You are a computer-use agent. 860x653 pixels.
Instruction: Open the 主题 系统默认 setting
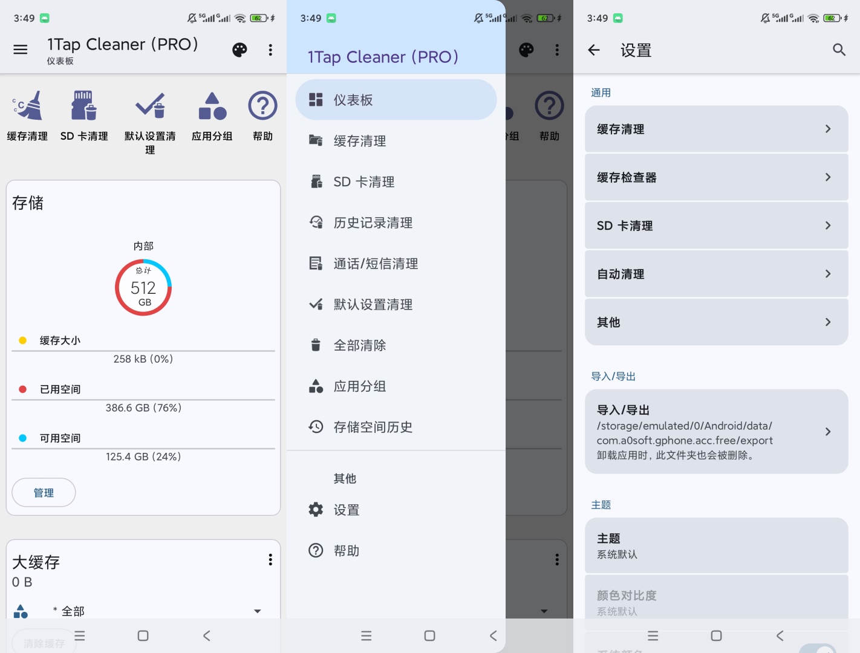point(716,545)
